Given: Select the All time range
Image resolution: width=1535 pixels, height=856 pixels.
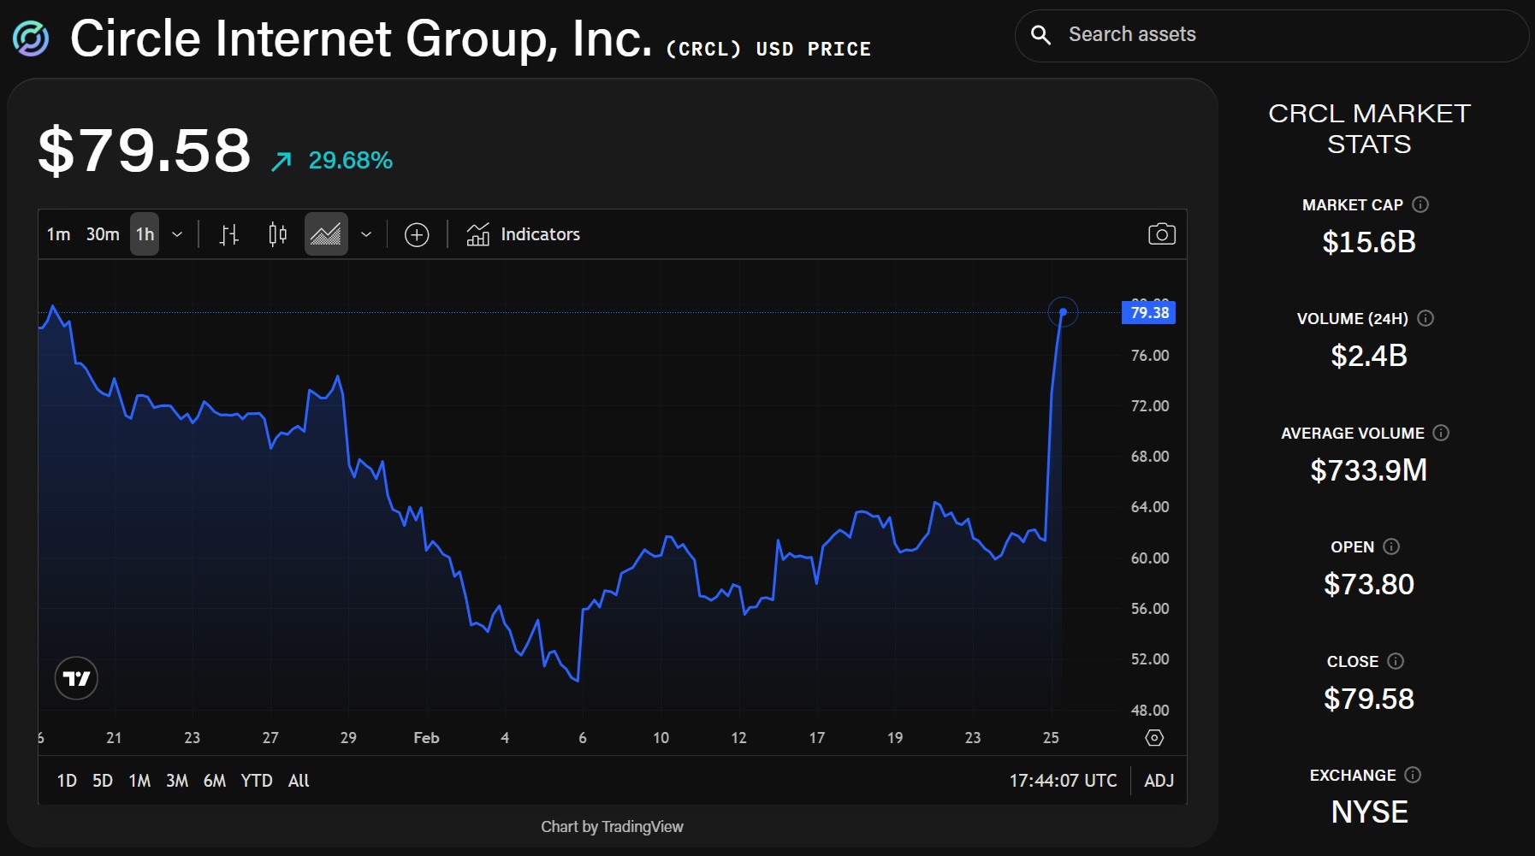Looking at the screenshot, I should 299,780.
